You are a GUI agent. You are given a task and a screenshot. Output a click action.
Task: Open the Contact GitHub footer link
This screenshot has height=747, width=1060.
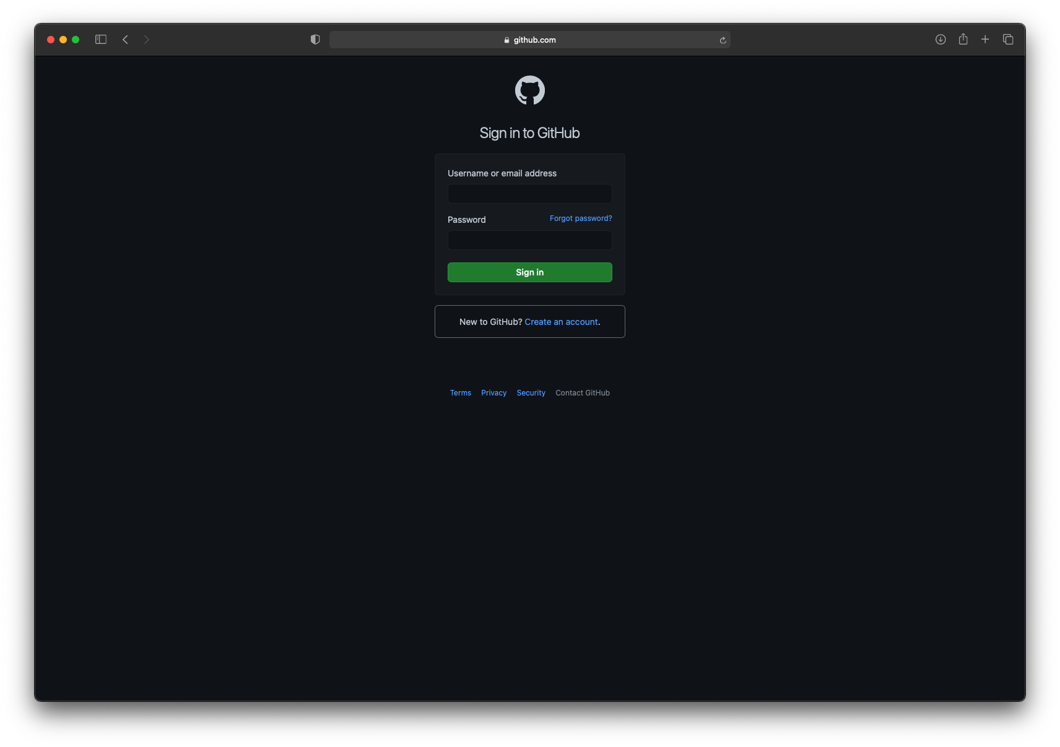(583, 393)
